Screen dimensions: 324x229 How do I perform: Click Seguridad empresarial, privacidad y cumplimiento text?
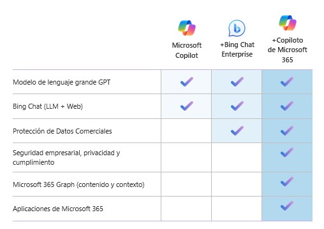[x=66, y=158]
